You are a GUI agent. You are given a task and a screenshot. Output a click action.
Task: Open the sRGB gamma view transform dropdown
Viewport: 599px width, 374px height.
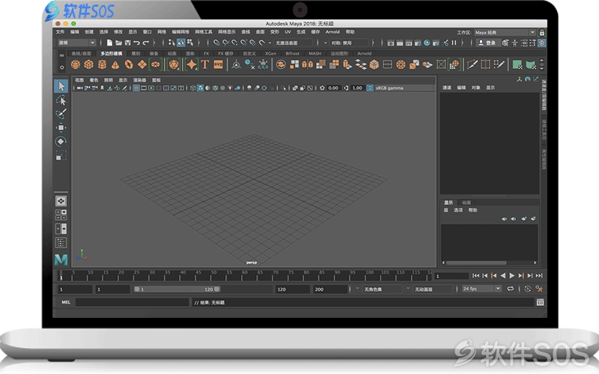point(404,88)
